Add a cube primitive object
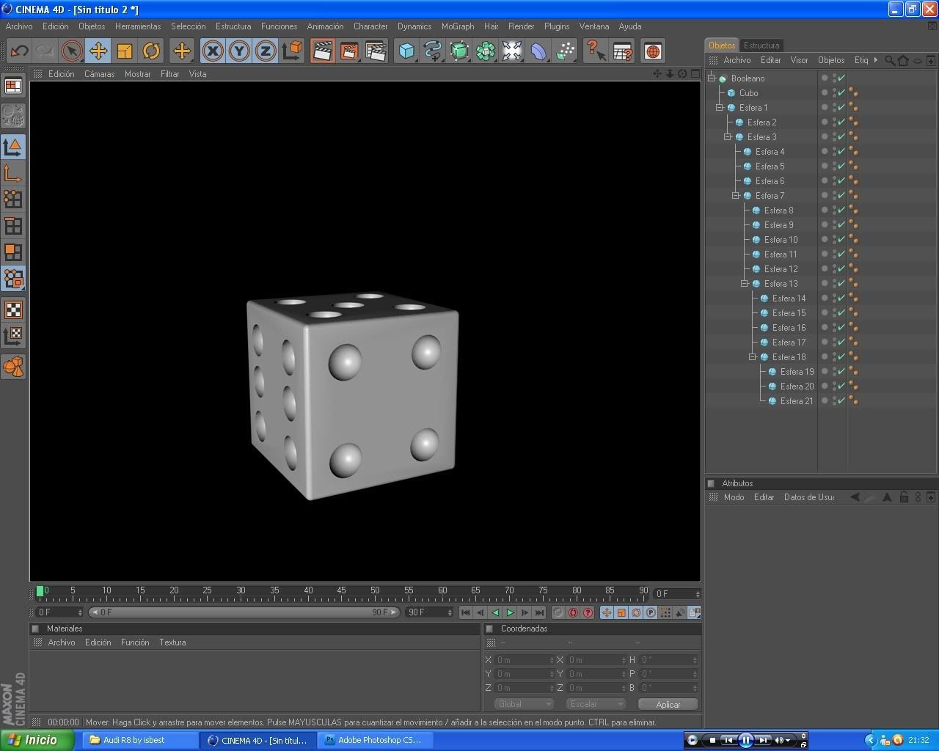The image size is (939, 751). click(406, 51)
